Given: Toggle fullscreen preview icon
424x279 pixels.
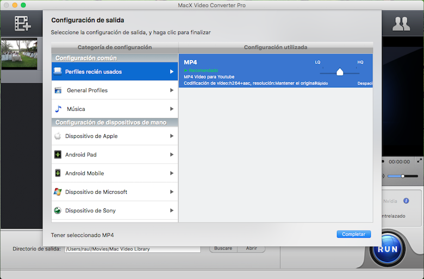Looking at the screenshot, I should [419, 161].
